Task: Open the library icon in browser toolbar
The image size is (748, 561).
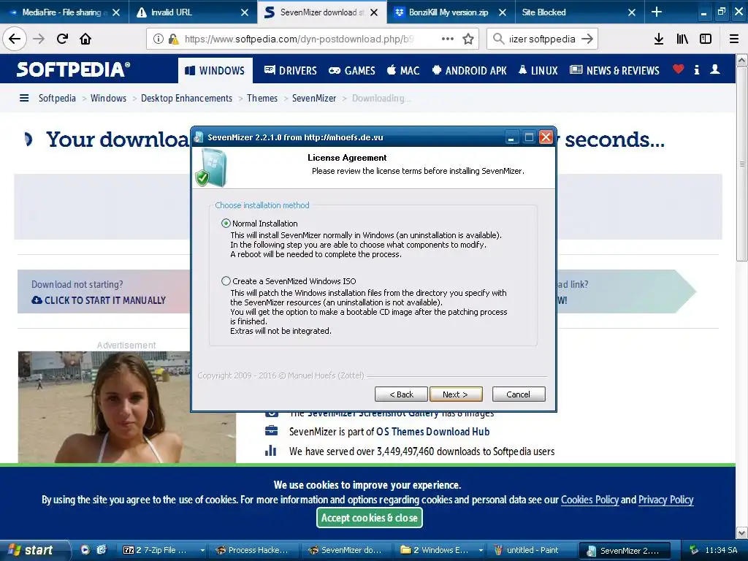Action: click(682, 39)
